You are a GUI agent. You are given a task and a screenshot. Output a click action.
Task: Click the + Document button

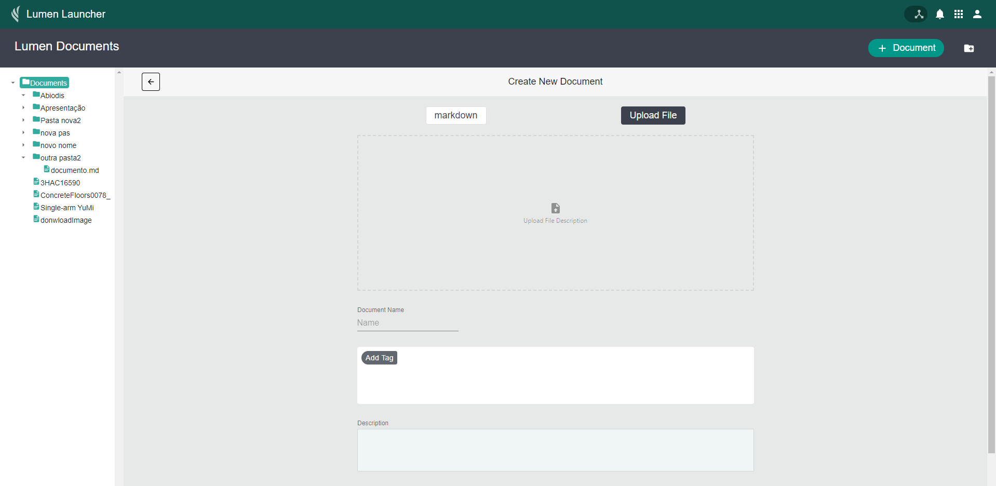click(906, 48)
